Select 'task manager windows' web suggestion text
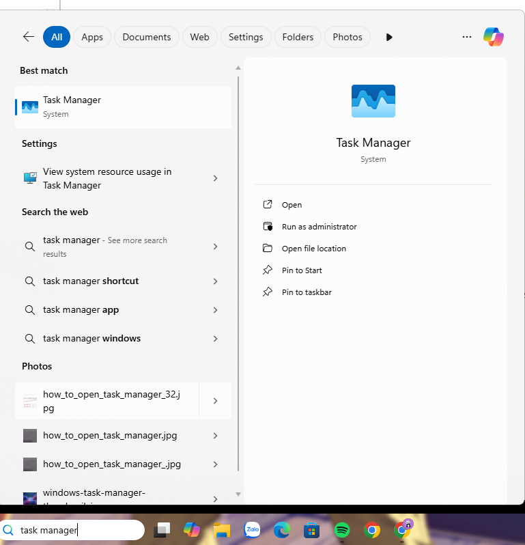 pyautogui.click(x=91, y=338)
